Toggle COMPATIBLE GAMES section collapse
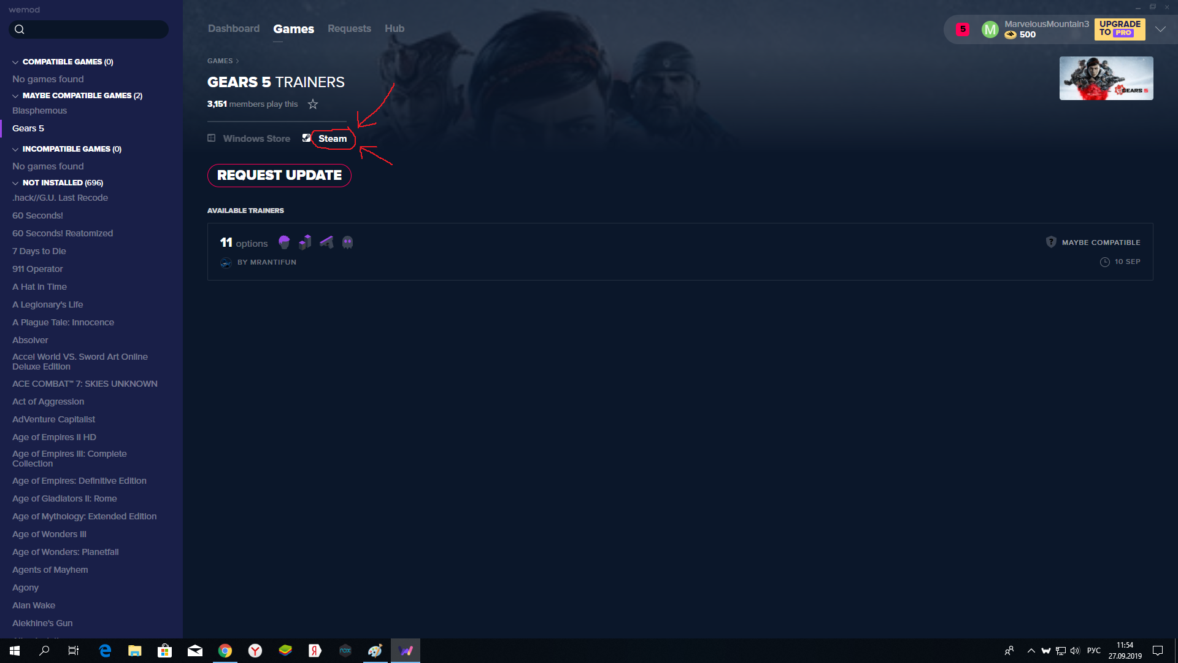1178x663 pixels. pos(15,61)
